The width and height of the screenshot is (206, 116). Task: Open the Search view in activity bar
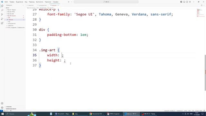point(2,10)
